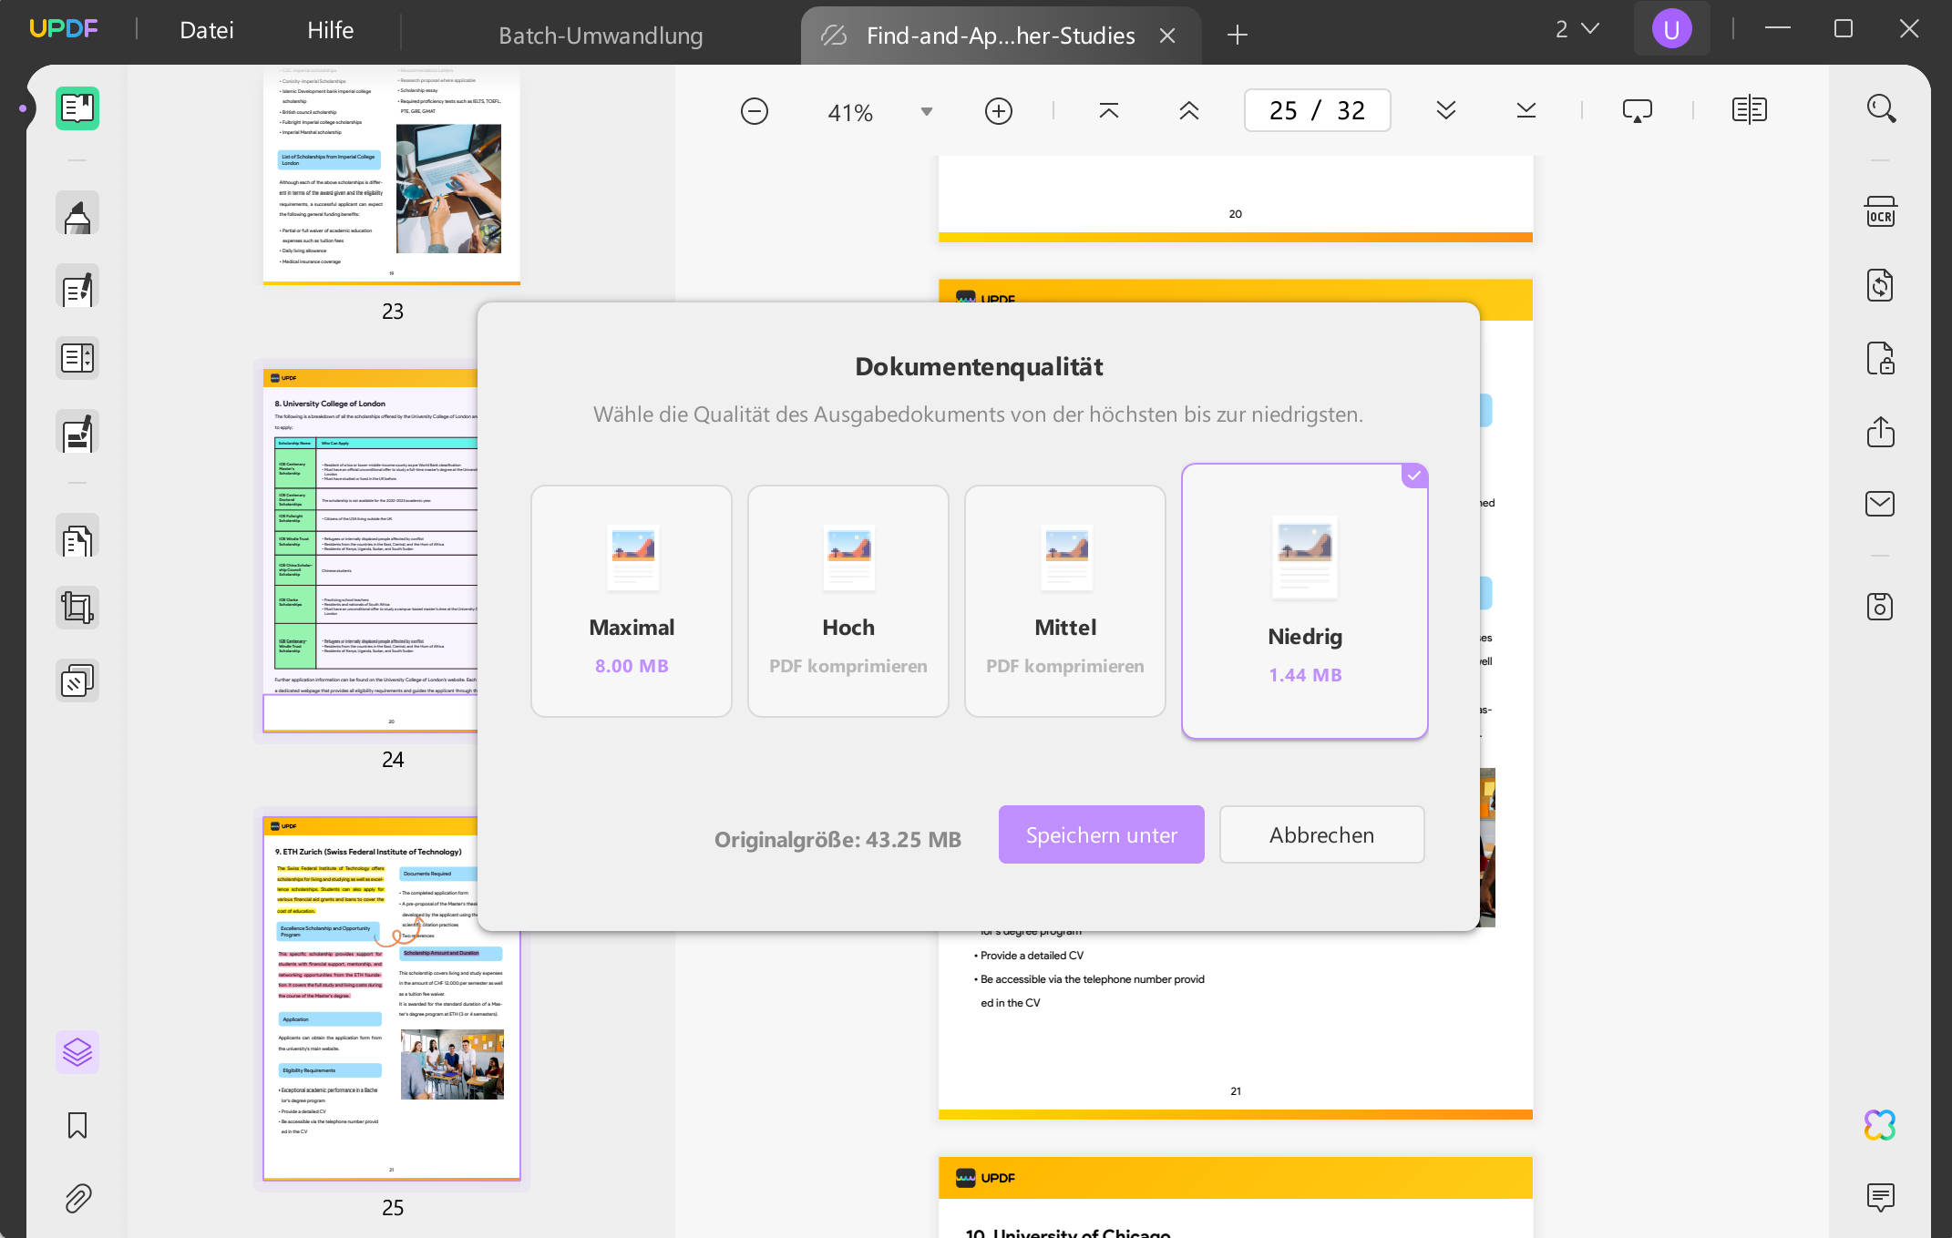
Task: Click the Abbrechen button
Action: pyautogui.click(x=1322, y=834)
